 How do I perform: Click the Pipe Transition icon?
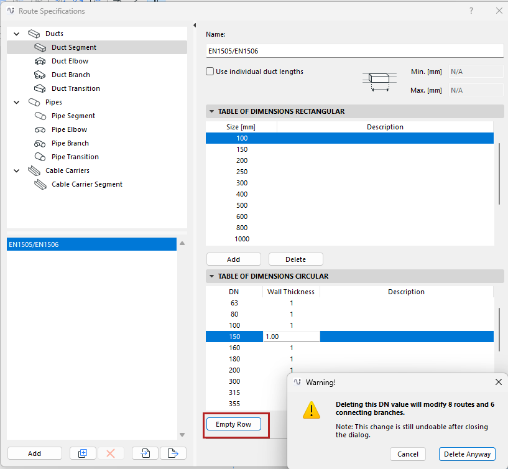pos(40,157)
